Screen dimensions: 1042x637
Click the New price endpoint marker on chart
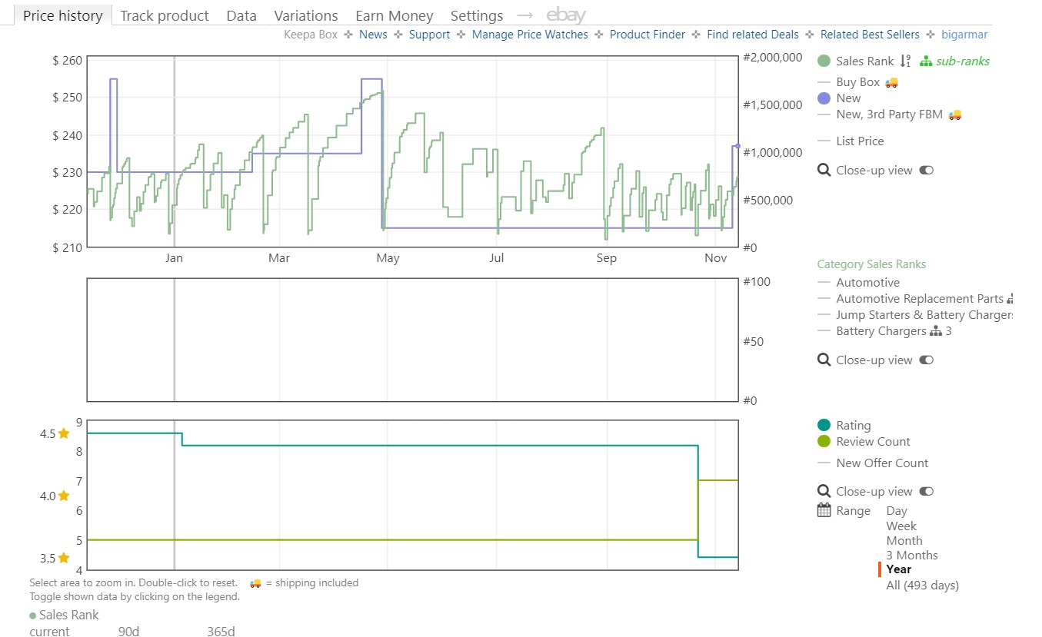pyautogui.click(x=737, y=146)
